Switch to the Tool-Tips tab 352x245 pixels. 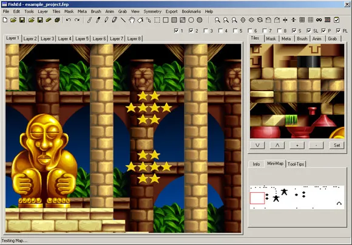click(x=296, y=164)
